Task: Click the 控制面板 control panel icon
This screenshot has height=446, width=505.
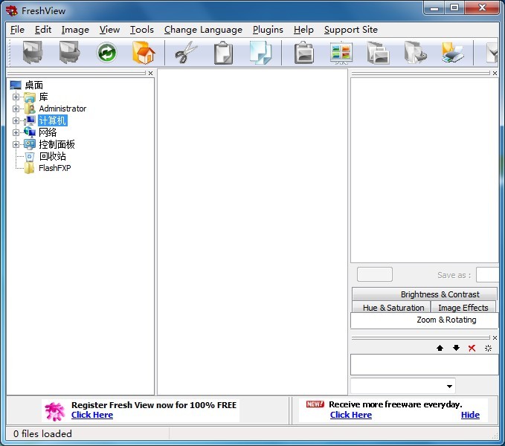Action: (30, 144)
